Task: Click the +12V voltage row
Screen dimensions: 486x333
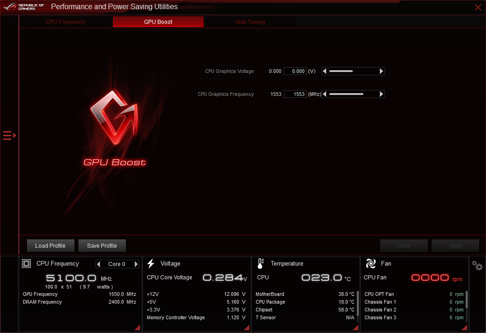Action: coord(196,294)
